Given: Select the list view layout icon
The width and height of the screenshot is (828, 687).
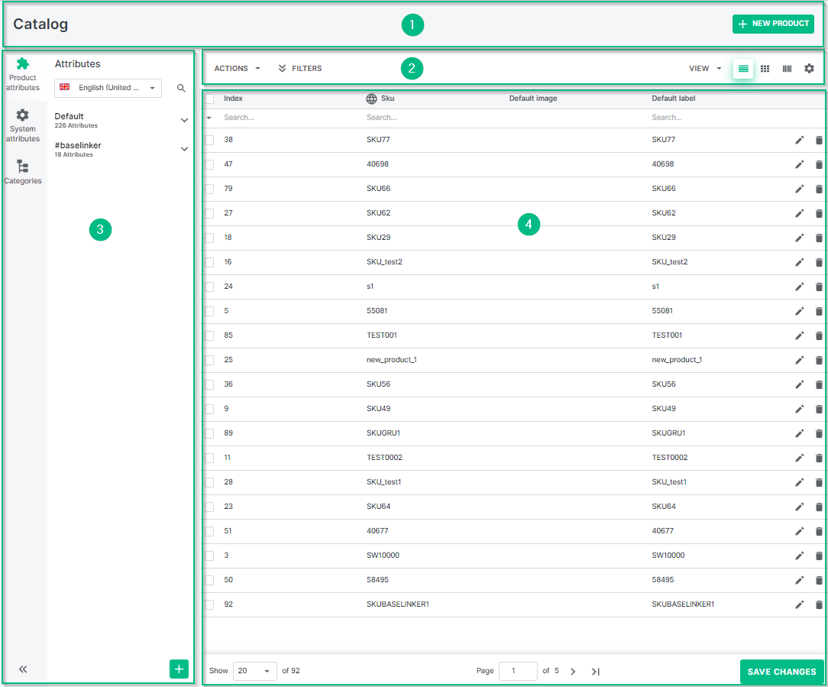Looking at the screenshot, I should click(x=743, y=69).
